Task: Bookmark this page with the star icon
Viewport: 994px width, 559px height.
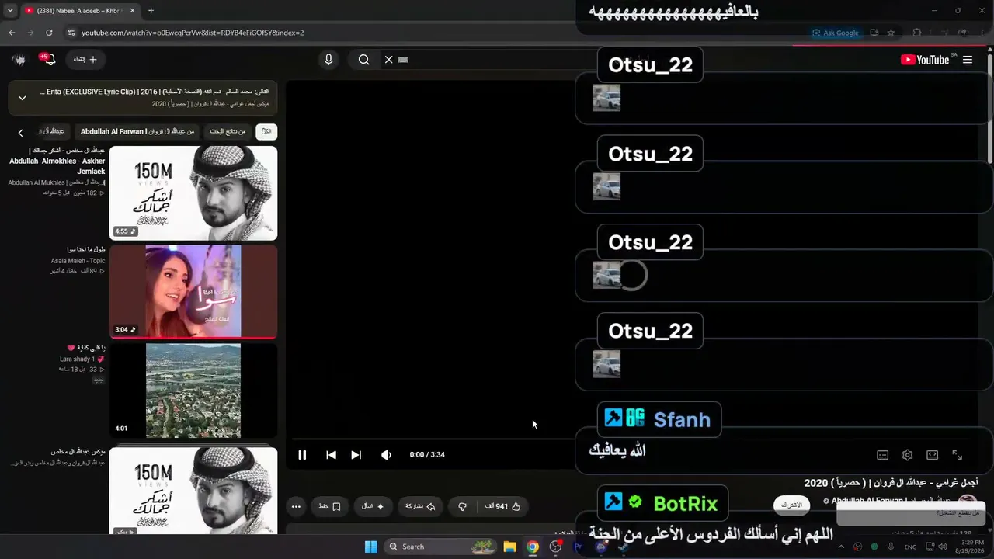Action: pos(891,33)
